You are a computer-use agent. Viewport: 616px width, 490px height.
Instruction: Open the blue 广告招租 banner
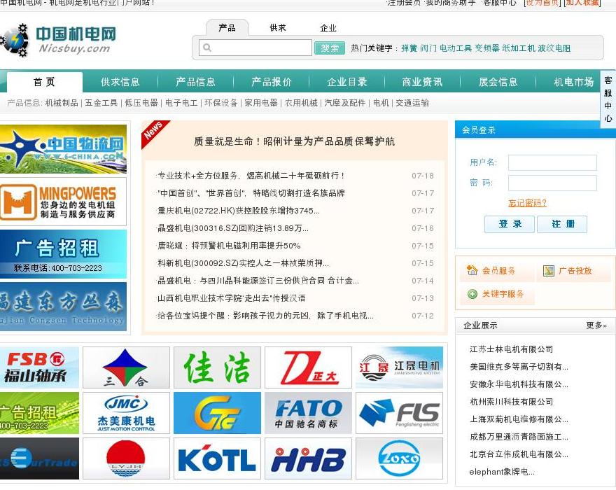(63, 254)
